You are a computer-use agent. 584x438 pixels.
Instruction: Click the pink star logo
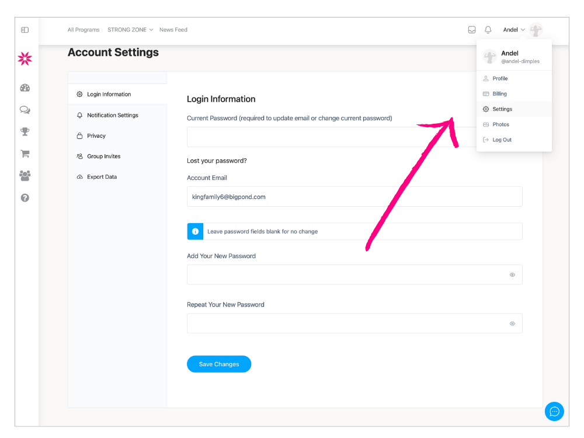[x=25, y=58]
